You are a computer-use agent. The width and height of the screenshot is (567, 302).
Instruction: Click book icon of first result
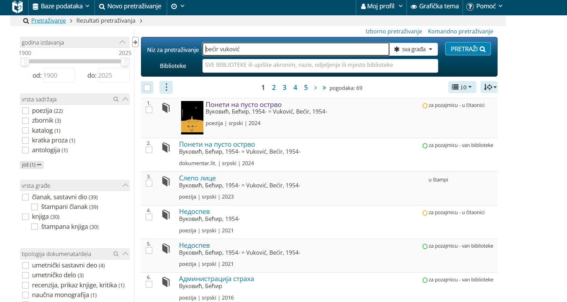166,108
